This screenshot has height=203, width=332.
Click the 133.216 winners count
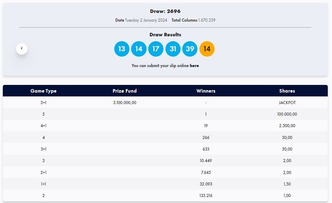point(206,196)
